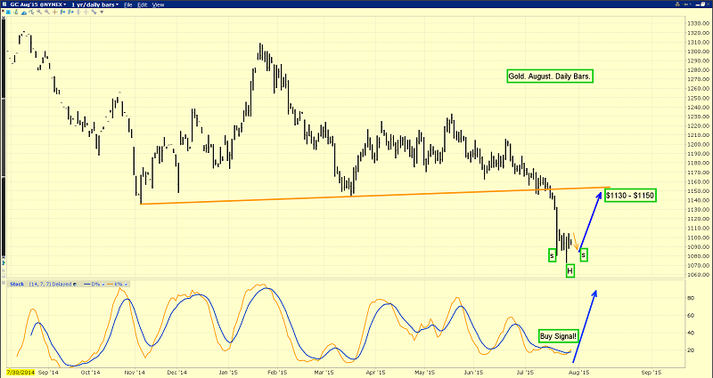The height and width of the screenshot is (378, 713).
Task: Select the $1130 - $1150 target label
Action: pos(633,196)
